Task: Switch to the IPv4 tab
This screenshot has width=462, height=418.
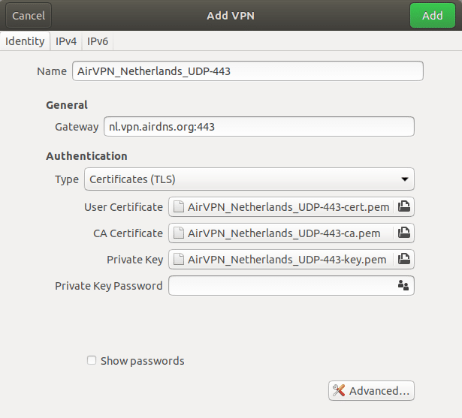Action: click(x=66, y=41)
